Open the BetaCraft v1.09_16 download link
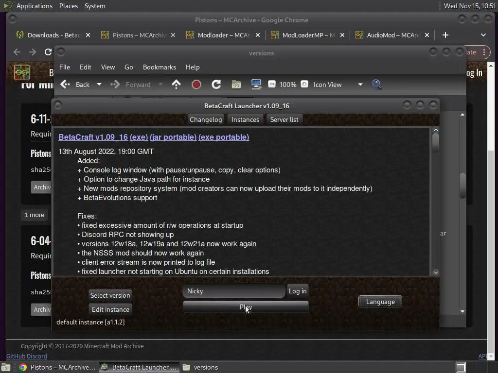This screenshot has width=498, height=373. click(x=93, y=137)
